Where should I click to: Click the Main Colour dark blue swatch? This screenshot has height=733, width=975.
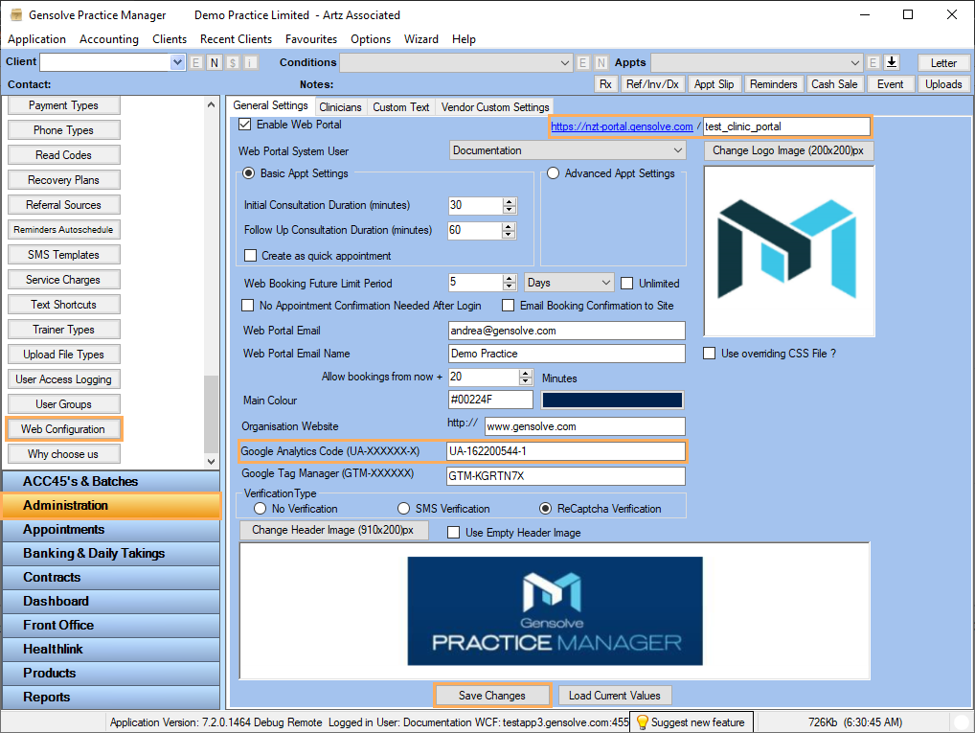point(612,401)
